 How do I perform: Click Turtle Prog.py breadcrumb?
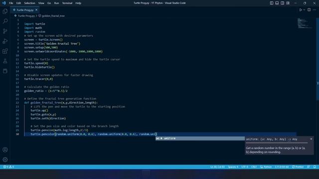(x=26, y=15)
